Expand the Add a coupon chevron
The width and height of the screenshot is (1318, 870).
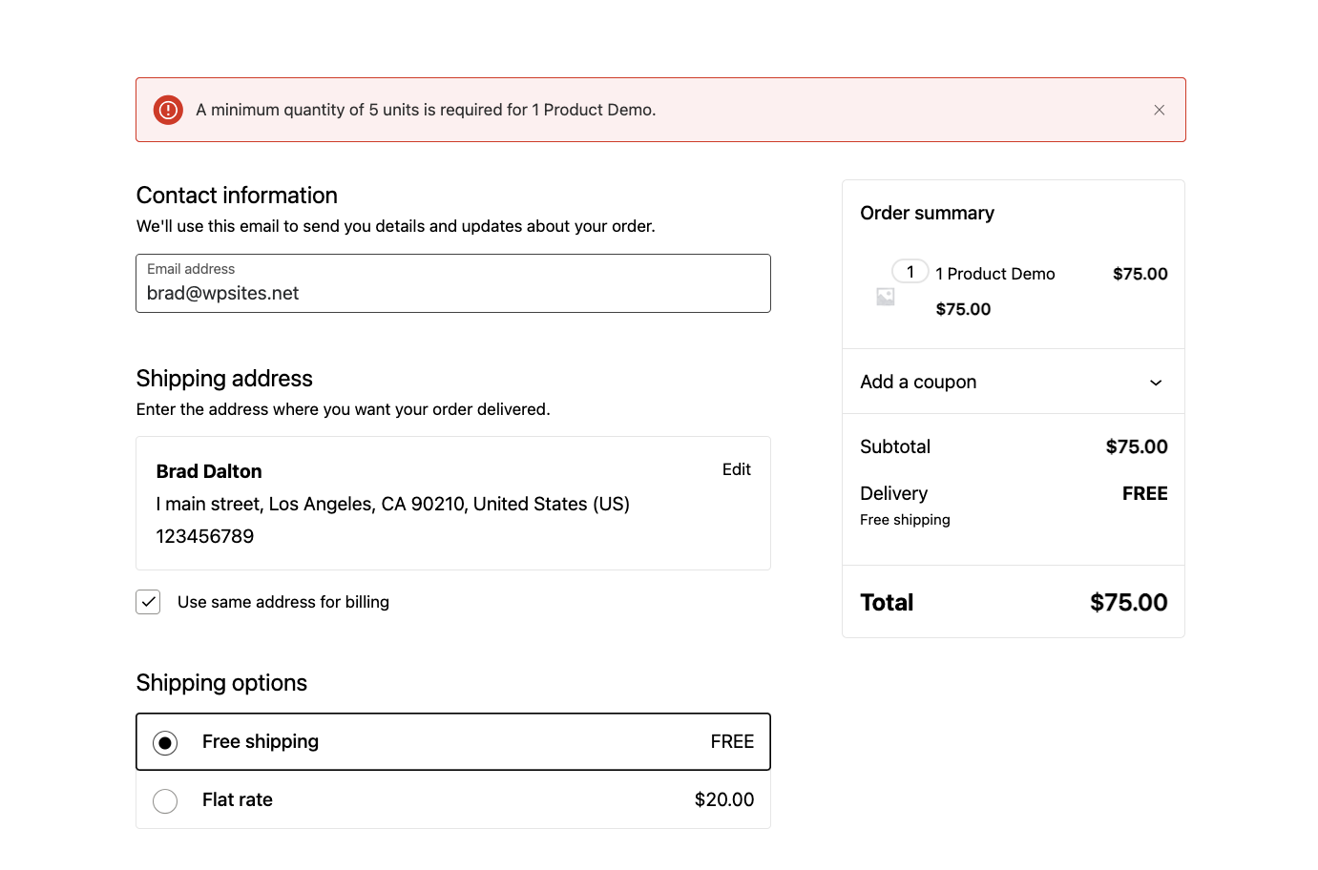1155,383
